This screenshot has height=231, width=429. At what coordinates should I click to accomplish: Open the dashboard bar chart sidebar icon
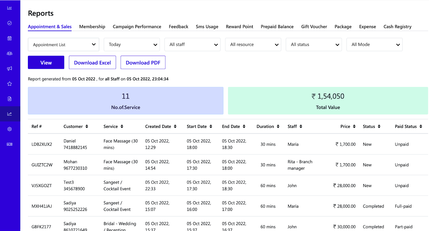coord(10,8)
